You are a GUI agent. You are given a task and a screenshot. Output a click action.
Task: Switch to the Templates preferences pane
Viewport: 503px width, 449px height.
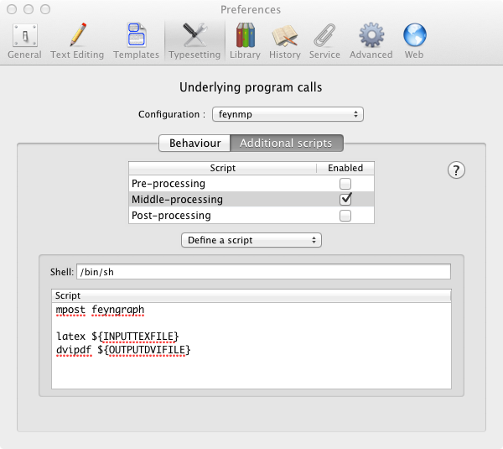point(136,40)
